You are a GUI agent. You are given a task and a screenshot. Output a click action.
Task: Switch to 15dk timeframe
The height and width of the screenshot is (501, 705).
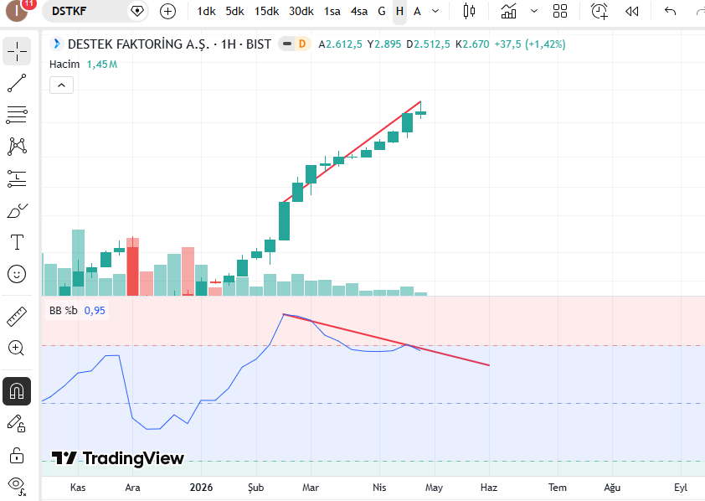click(266, 11)
